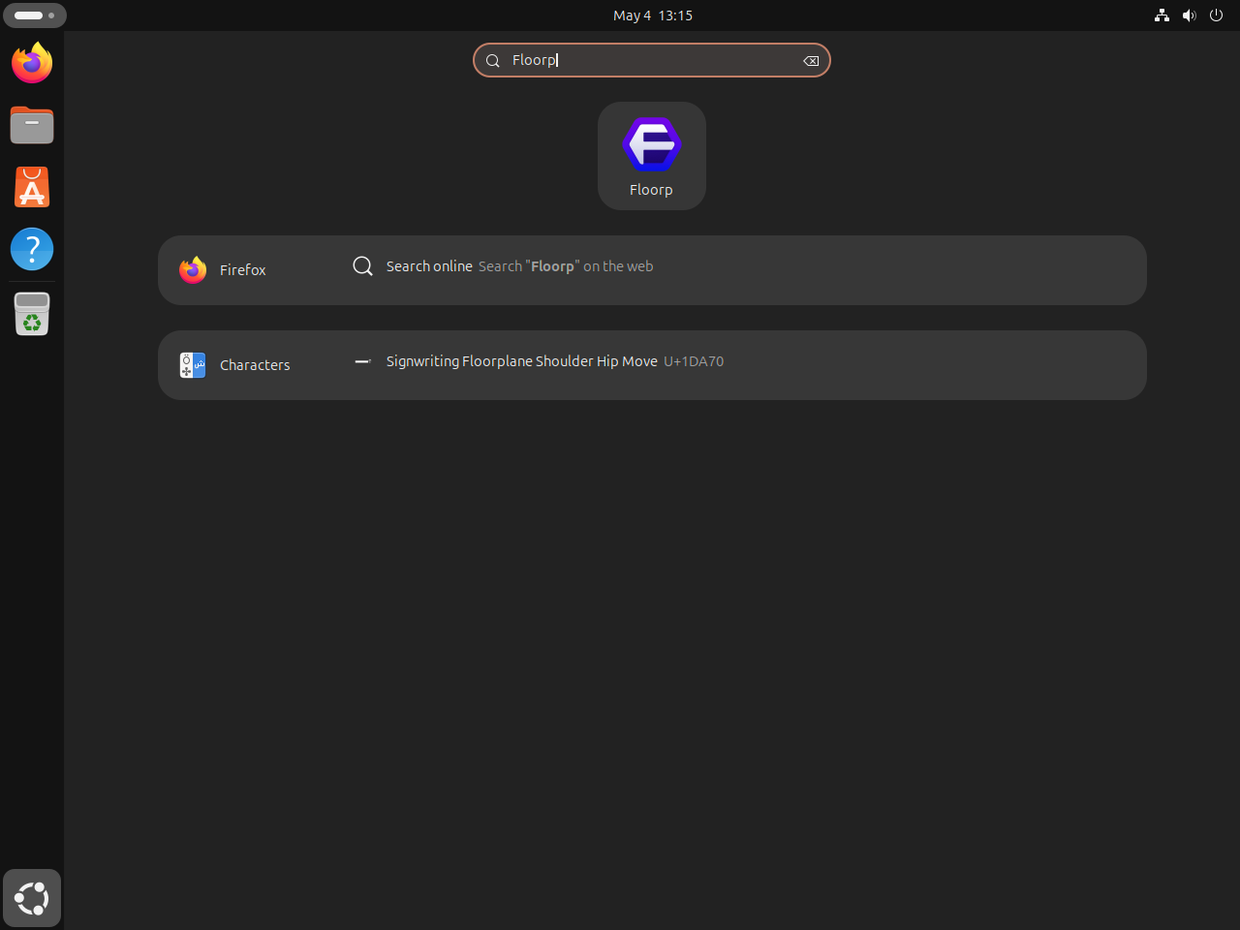
Task: Open the clock and calendar at top
Action: coord(652,15)
